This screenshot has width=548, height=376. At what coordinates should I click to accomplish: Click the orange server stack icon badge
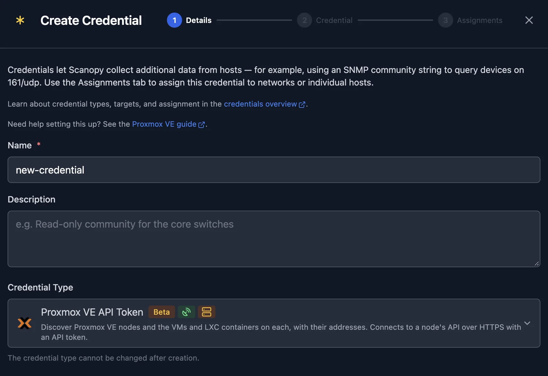pos(207,312)
